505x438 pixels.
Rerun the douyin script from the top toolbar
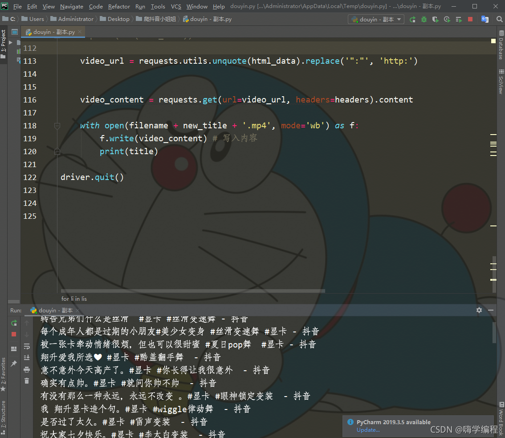tap(412, 19)
